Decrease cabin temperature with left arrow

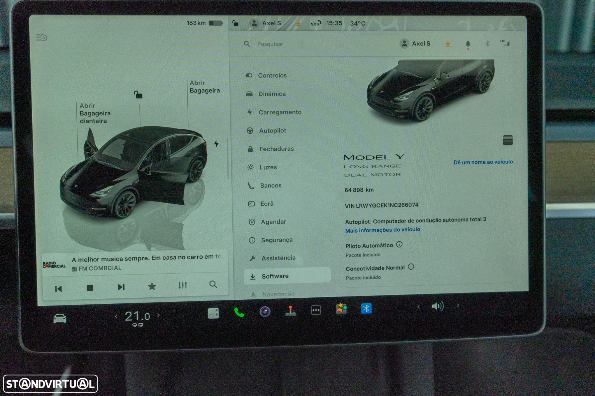click(x=116, y=316)
